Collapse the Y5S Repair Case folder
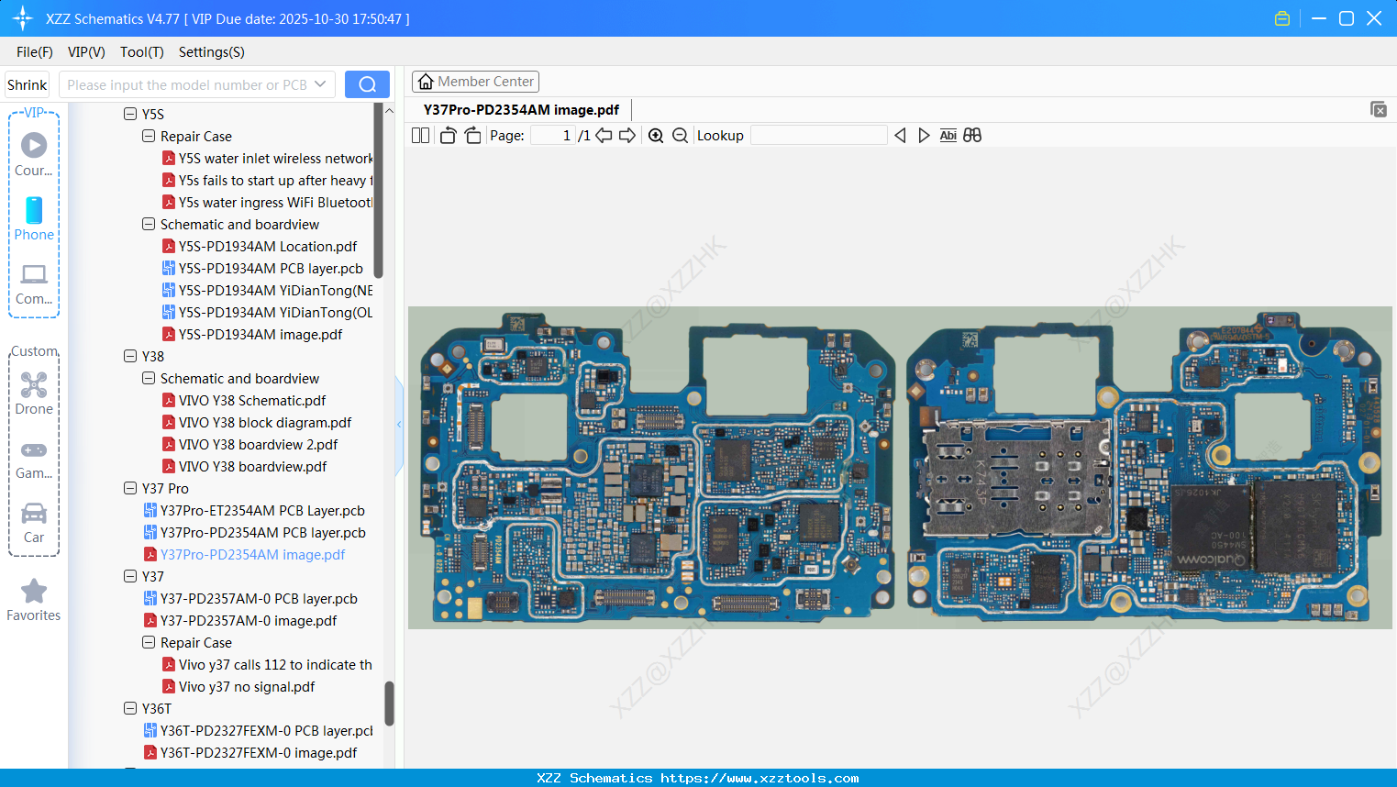The image size is (1397, 787). [x=149, y=136]
